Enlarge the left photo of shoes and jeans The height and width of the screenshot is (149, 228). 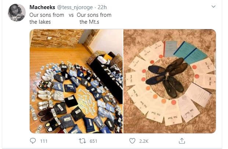pos(76,81)
